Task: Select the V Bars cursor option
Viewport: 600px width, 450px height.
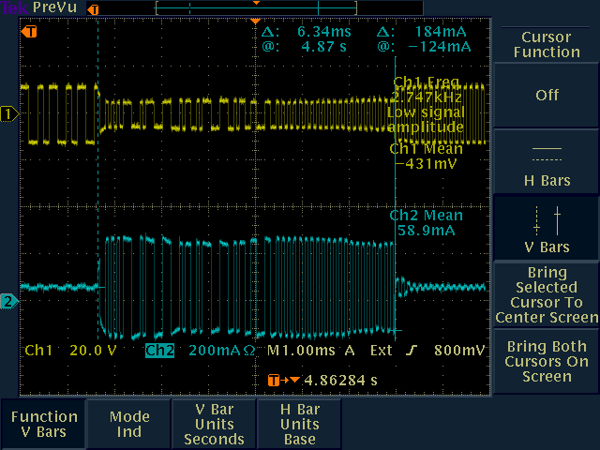Action: tap(547, 229)
